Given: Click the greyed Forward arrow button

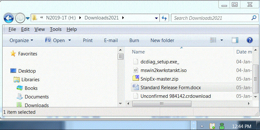Looking at the screenshot, I should click(x=20, y=18).
